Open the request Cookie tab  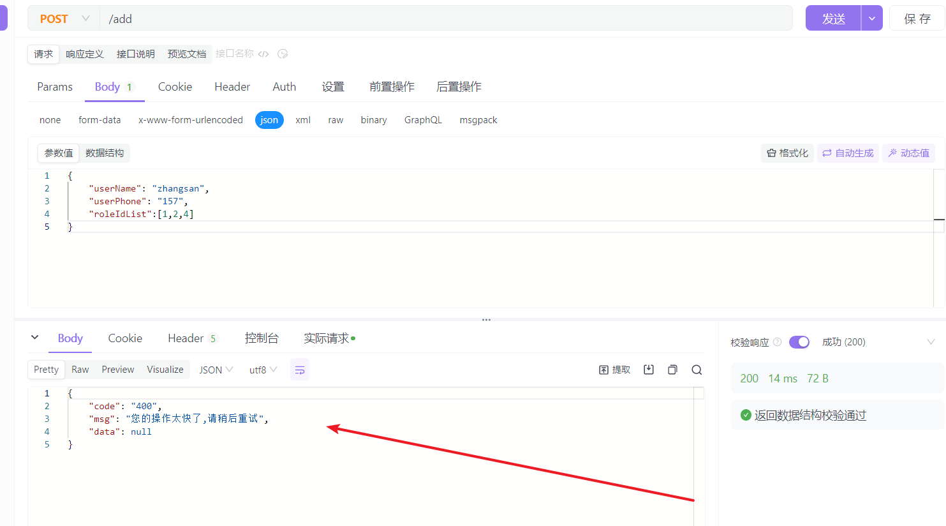[175, 87]
